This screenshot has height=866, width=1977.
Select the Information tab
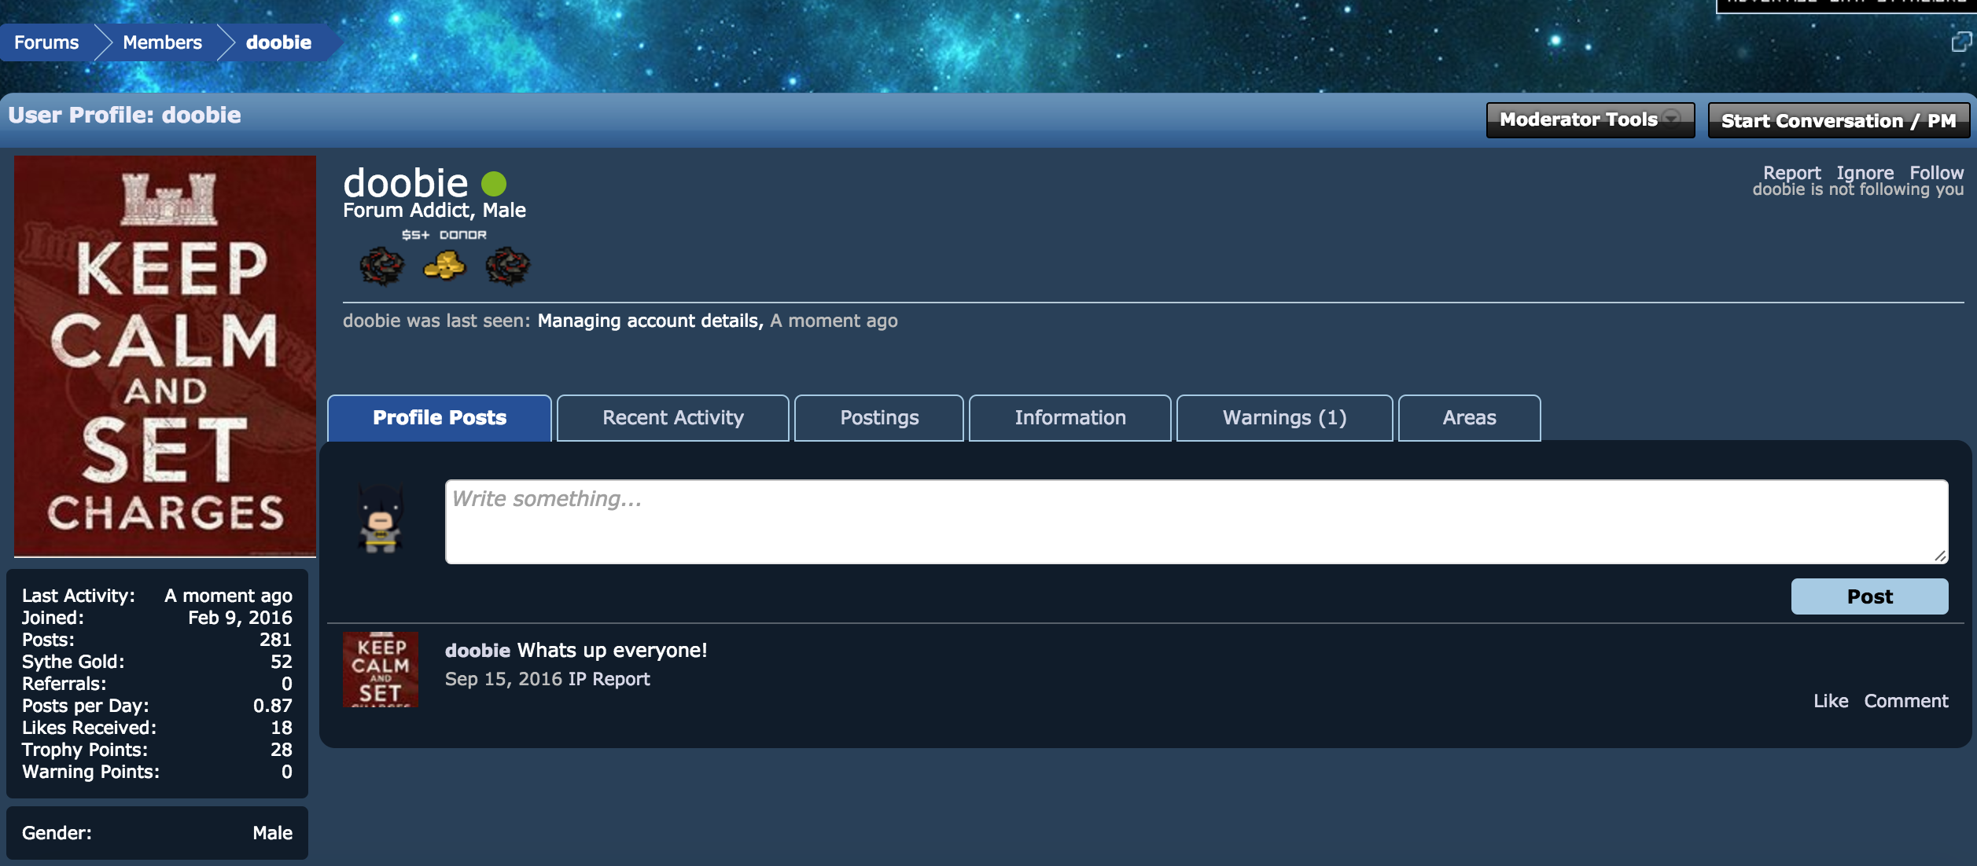tap(1069, 418)
